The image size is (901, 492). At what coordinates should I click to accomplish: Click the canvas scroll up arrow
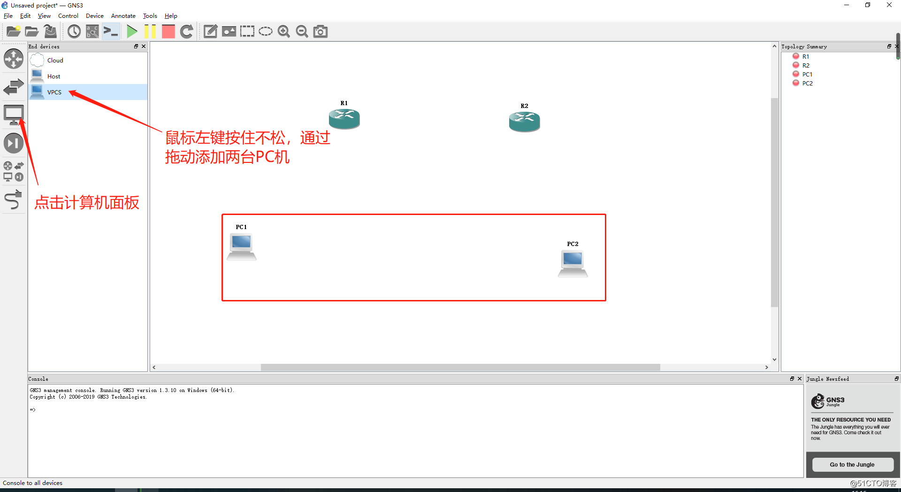774,46
